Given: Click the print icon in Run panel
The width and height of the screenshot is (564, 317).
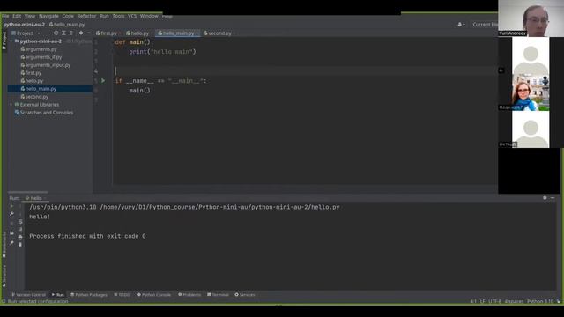Looking at the screenshot, I should (x=20, y=237).
